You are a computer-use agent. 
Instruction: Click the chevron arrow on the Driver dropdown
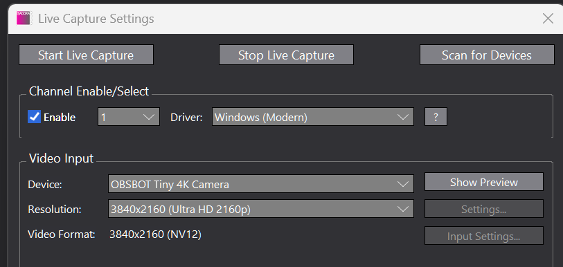tap(403, 117)
